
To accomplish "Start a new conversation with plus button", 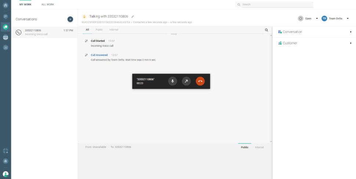I will pos(70,19).
